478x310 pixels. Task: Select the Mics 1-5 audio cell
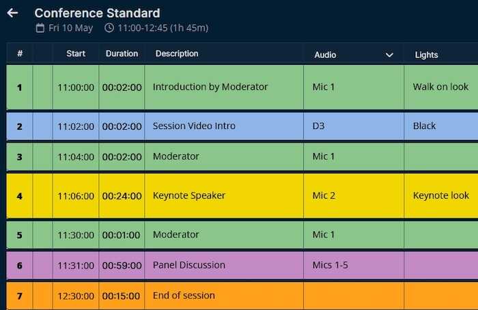(331, 265)
